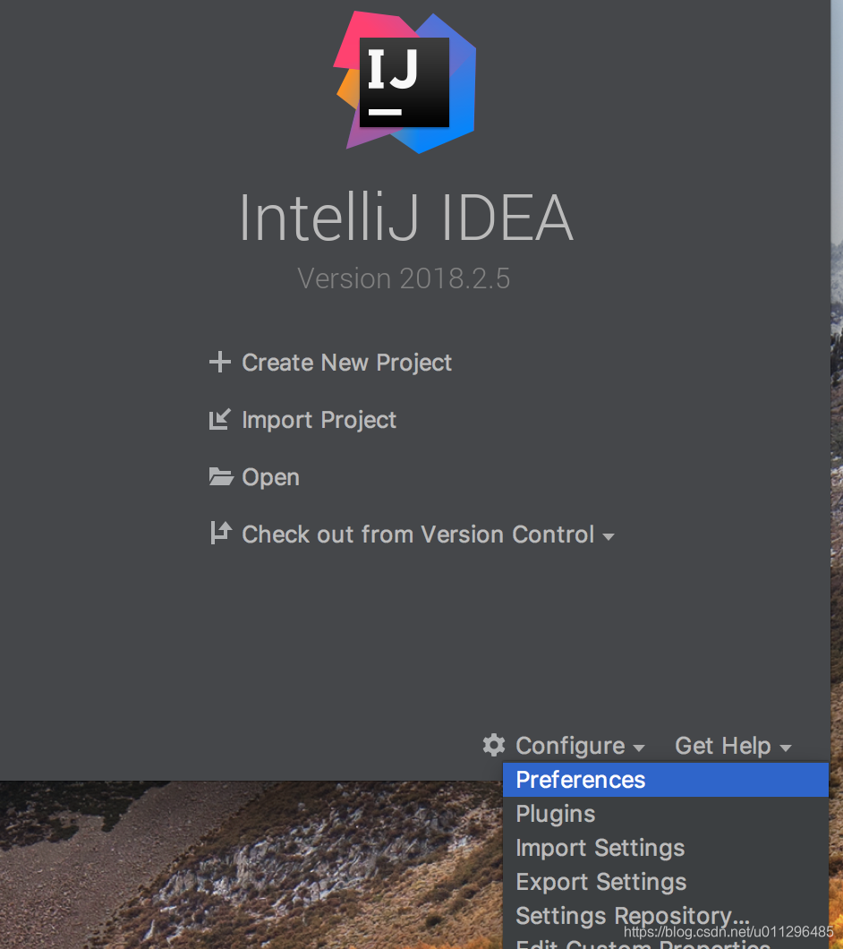The image size is (843, 949).
Task: Click the IntelliJ IDEA title text
Action: (406, 218)
